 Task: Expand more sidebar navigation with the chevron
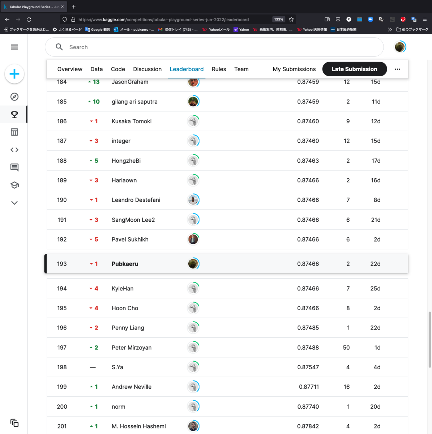(x=14, y=203)
